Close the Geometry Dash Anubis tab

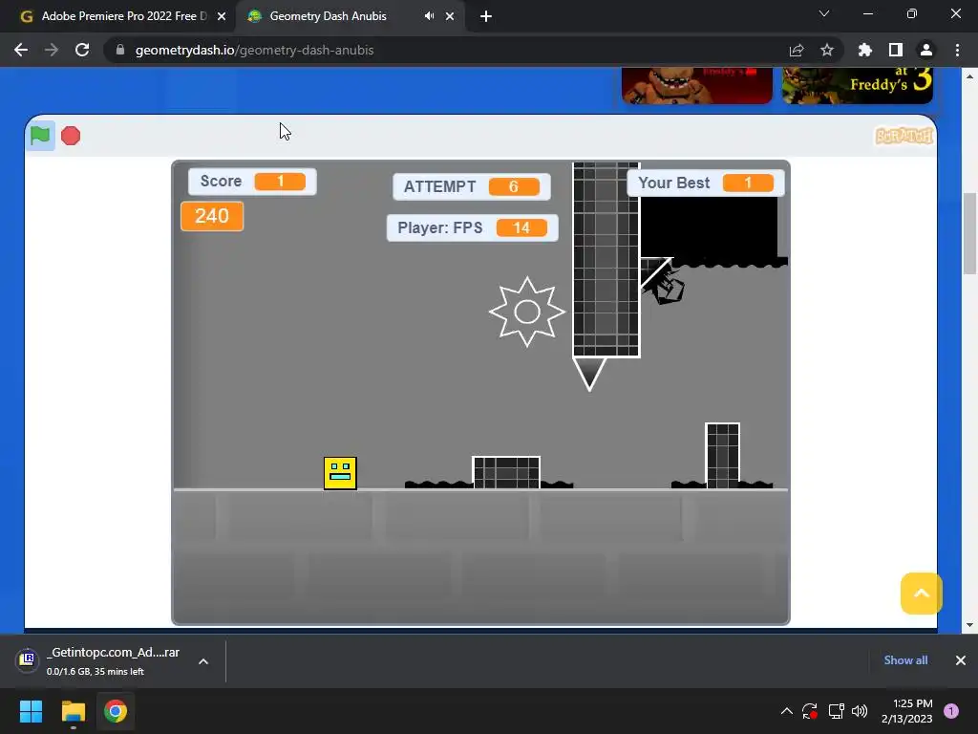450,16
